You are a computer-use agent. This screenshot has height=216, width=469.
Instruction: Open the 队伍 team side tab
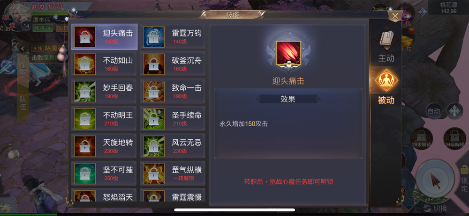coord(23,103)
